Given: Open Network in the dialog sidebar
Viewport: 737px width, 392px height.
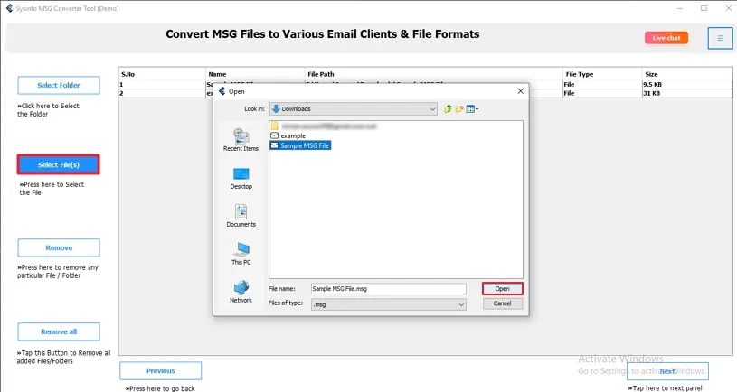Looking at the screenshot, I should [241, 292].
